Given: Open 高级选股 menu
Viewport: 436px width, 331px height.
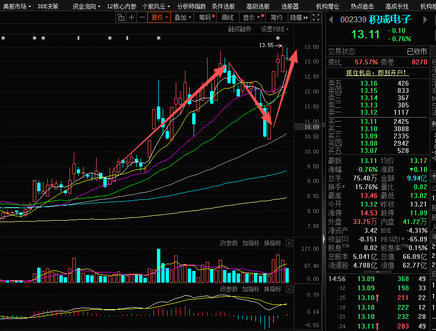Looking at the screenshot, I should pyautogui.click(x=258, y=6).
